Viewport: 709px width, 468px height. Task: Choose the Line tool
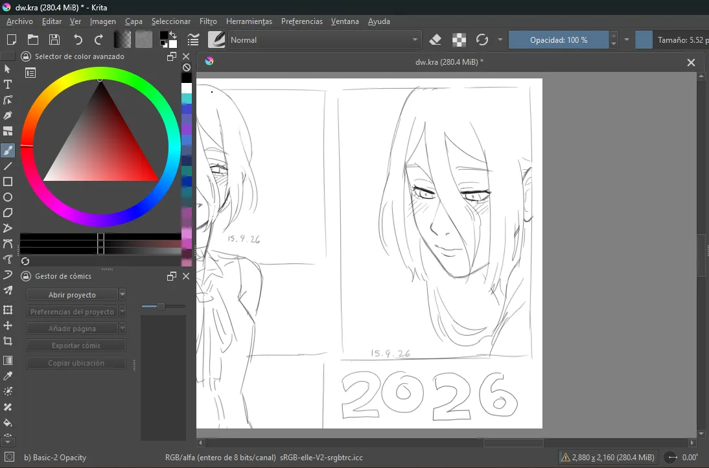[8, 166]
